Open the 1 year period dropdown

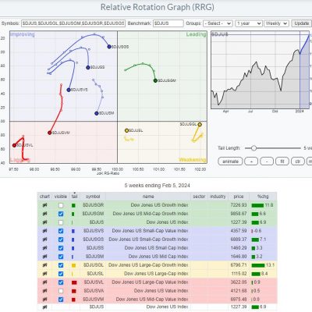249,23
